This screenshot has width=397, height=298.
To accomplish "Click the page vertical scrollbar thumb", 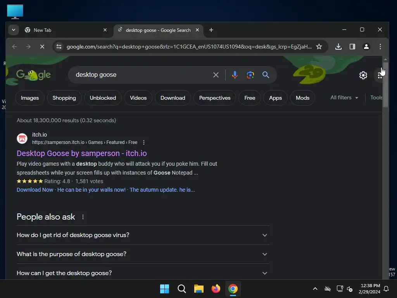I will [x=385, y=85].
